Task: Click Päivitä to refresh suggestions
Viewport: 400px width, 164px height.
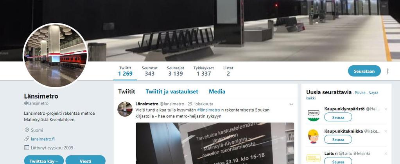Action: coord(360,93)
